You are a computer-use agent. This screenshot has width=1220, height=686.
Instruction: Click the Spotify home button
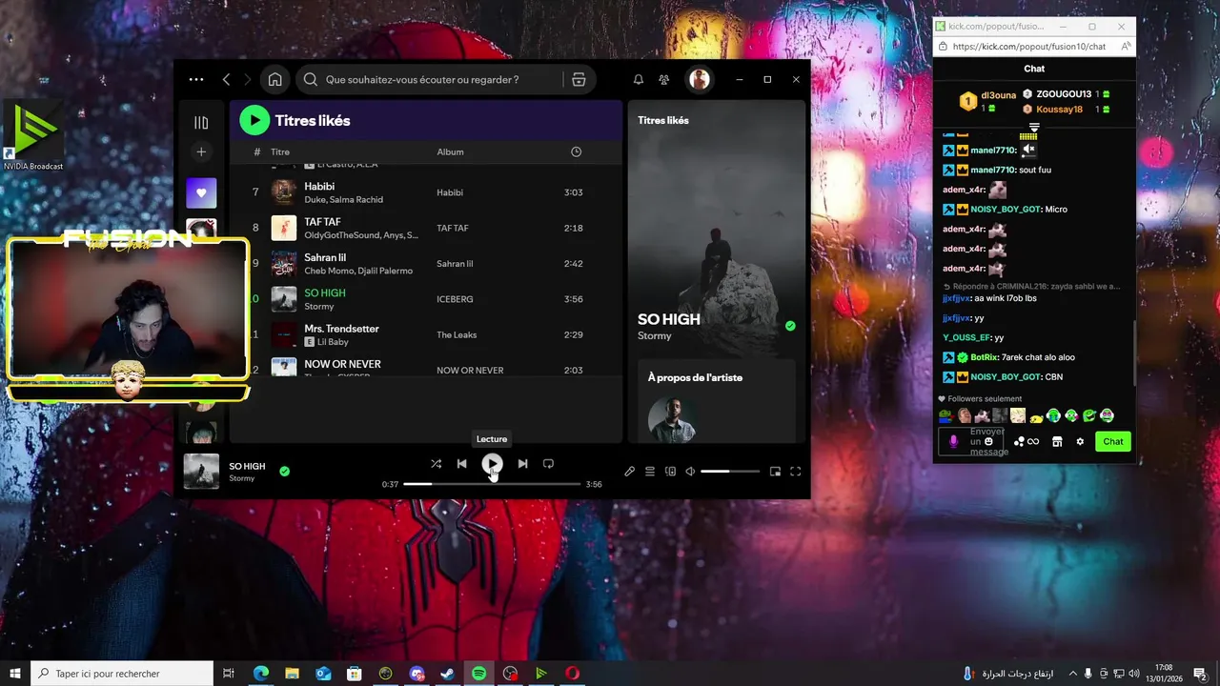point(274,80)
